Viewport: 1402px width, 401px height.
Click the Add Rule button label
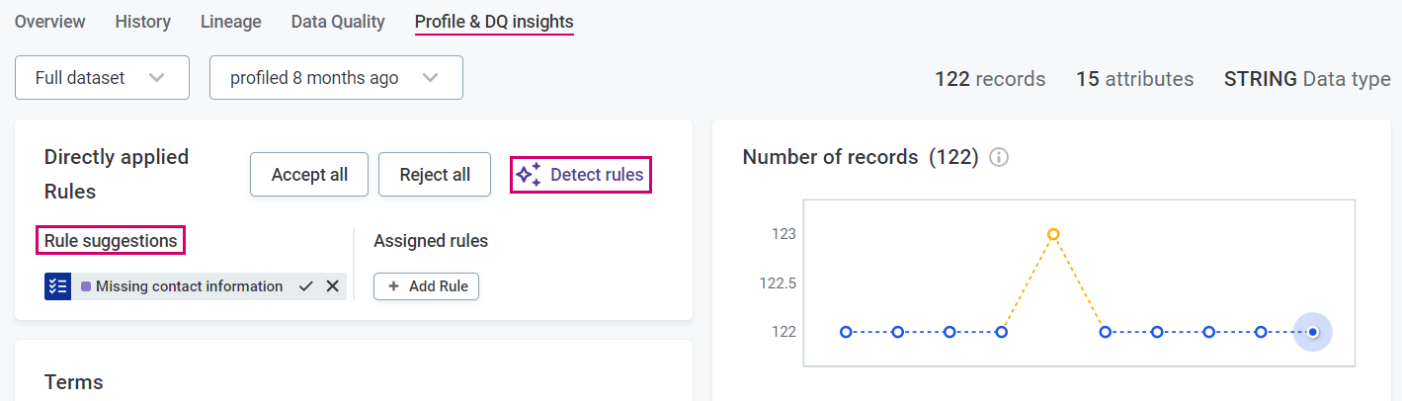tap(438, 286)
